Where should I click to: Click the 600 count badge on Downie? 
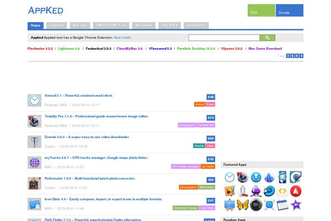211,139
